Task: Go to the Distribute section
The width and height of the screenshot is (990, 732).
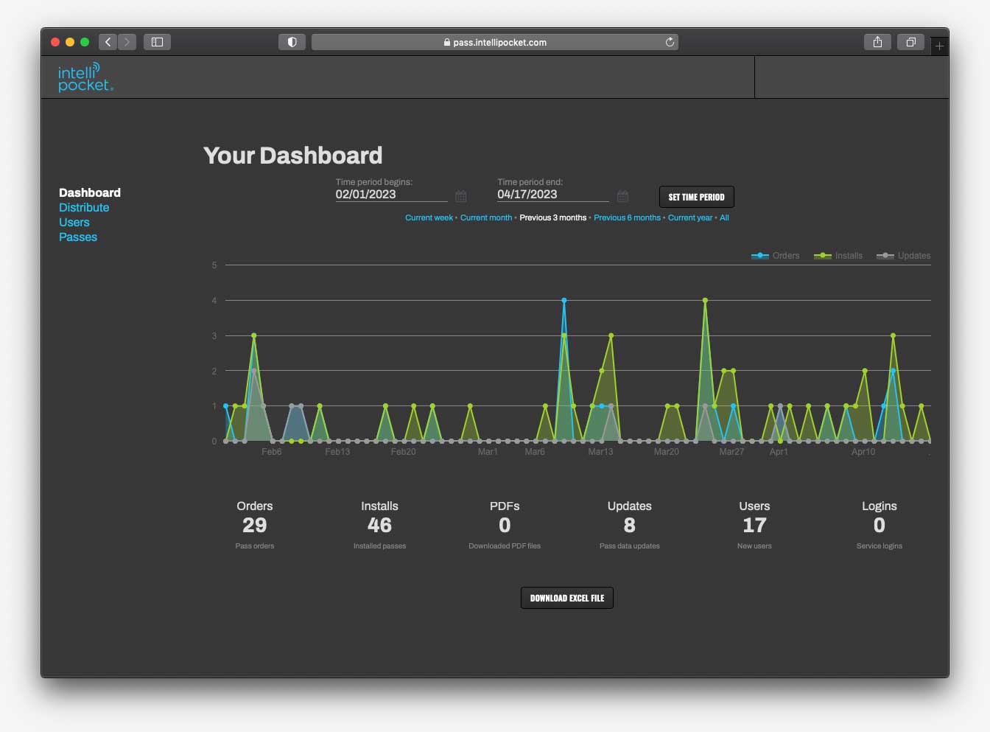Action: click(x=84, y=208)
